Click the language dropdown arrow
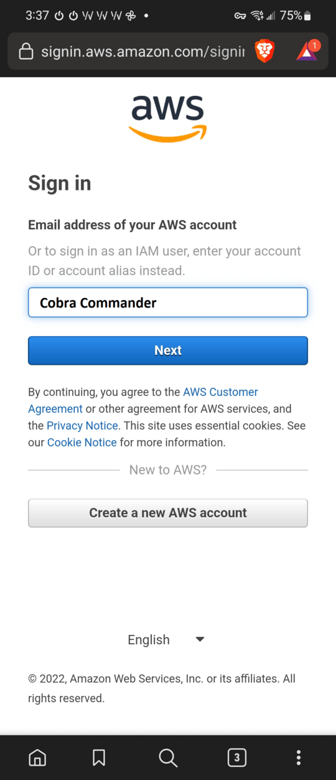This screenshot has height=780, width=336. (x=200, y=639)
